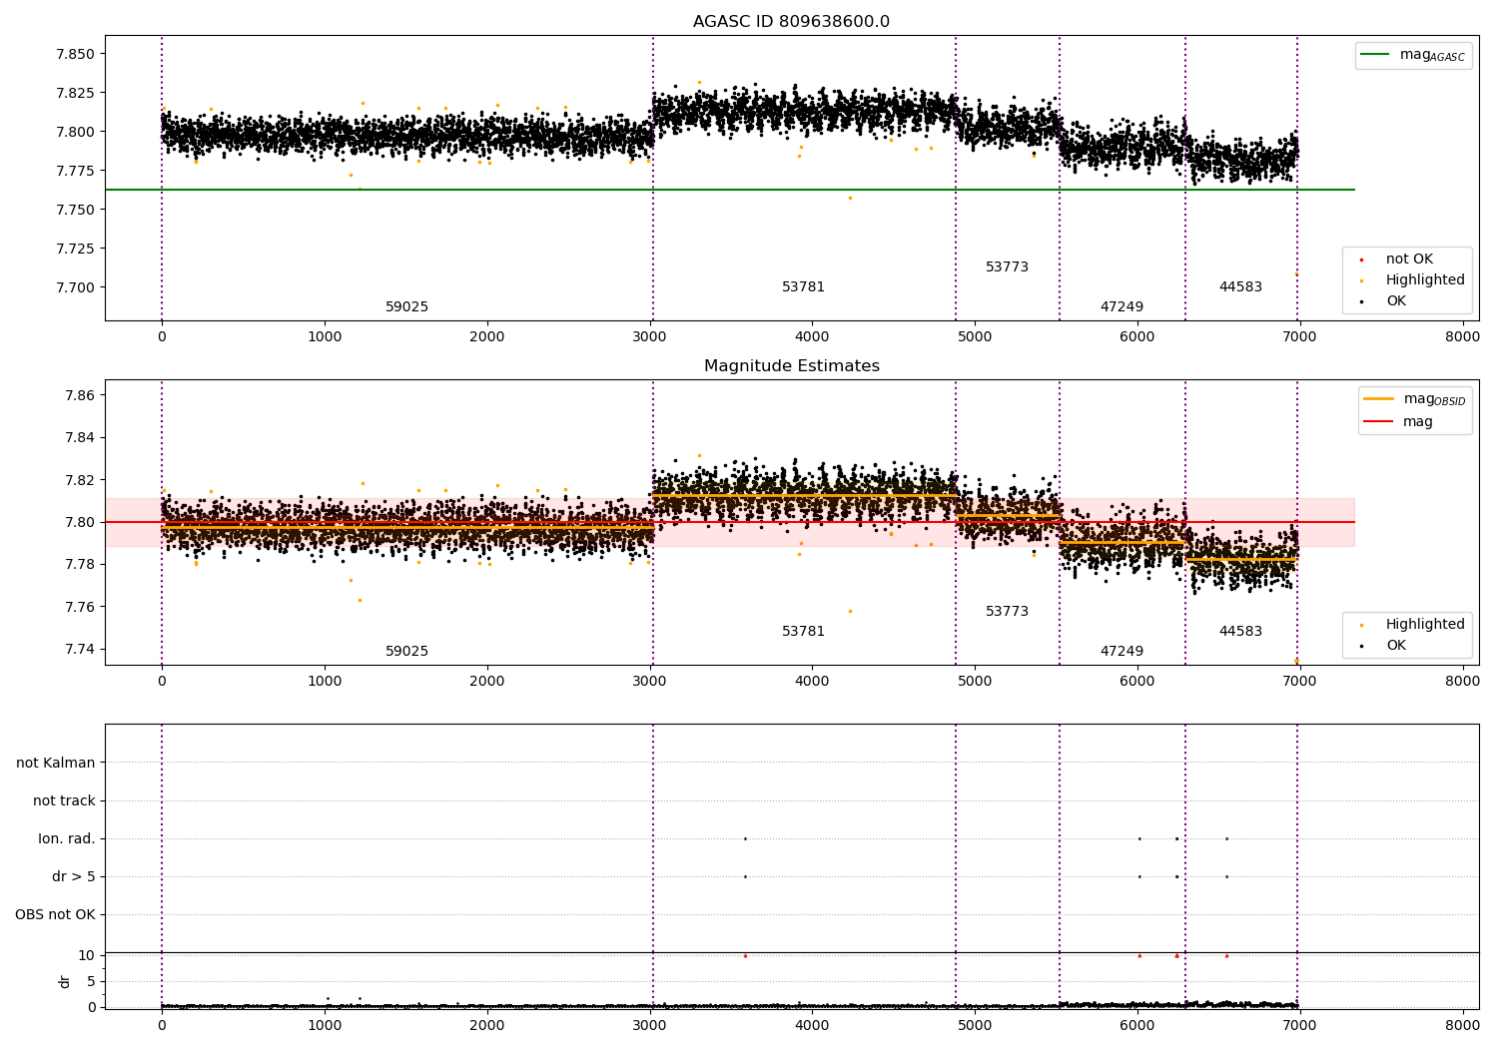Click x-axis tick 8000 in the top panel
This screenshot has width=1498, height=1048.
[x=1463, y=336]
